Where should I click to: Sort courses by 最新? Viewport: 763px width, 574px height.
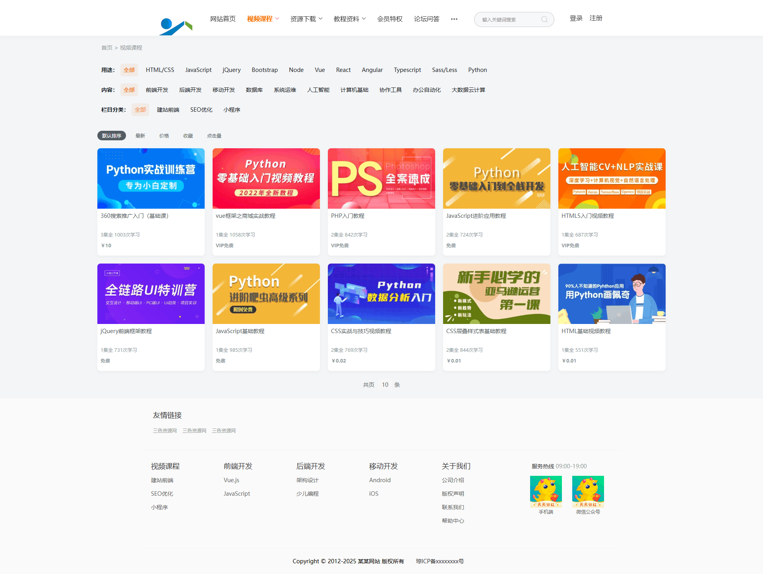(x=140, y=136)
